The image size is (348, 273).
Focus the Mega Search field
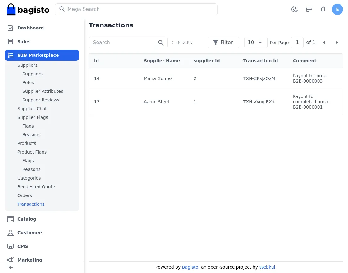tap(136, 9)
